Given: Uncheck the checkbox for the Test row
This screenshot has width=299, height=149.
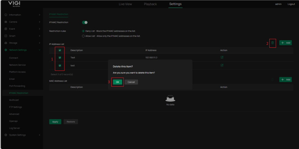Looking at the screenshot, I should click(x=60, y=58).
